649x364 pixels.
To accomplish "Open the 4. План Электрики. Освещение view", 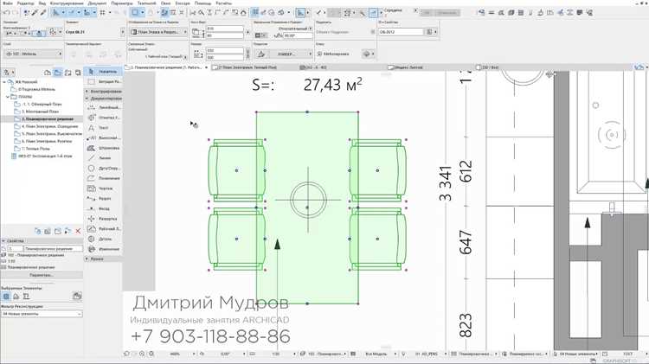I will 49,126.
